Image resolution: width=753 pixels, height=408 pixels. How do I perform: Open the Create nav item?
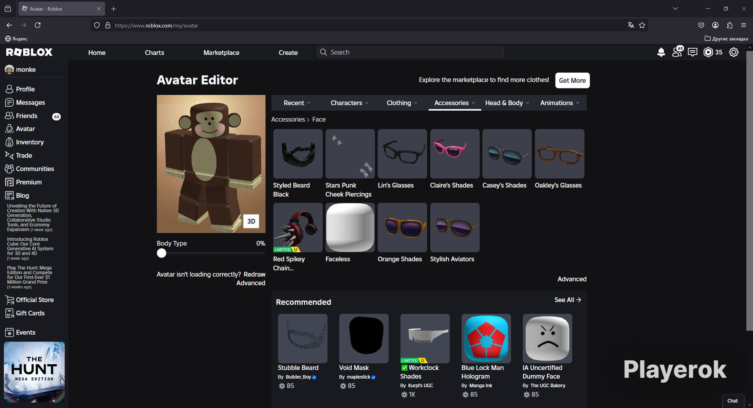pyautogui.click(x=288, y=53)
